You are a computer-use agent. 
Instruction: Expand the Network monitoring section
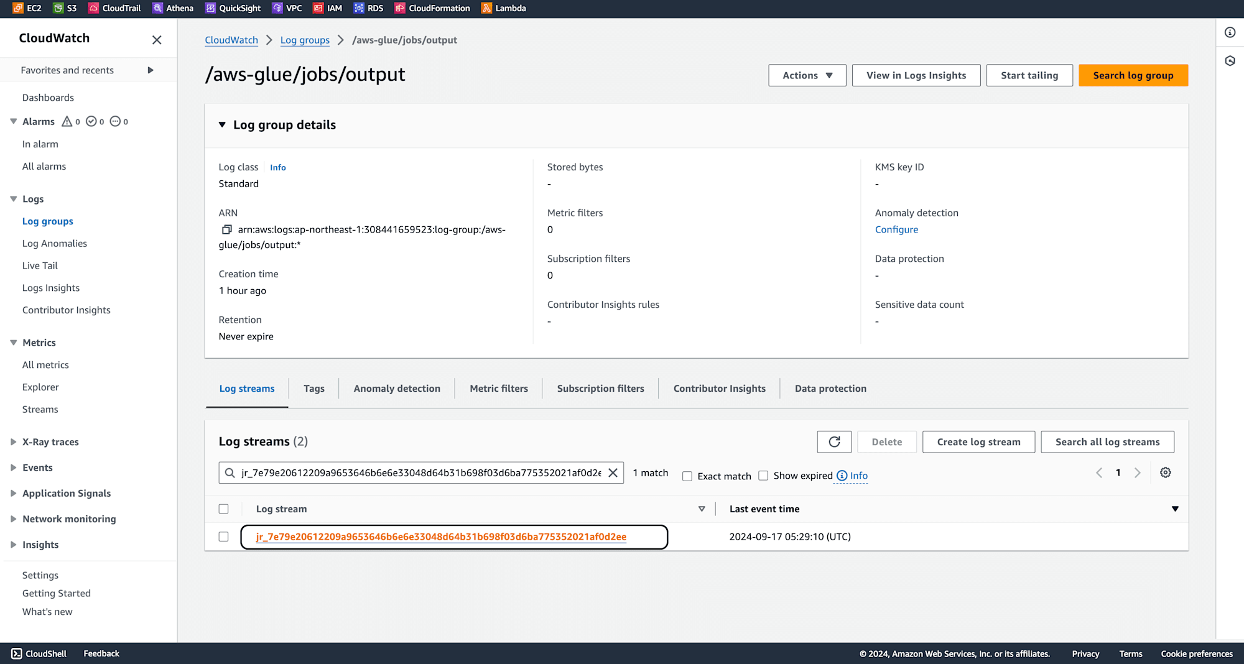click(13, 519)
